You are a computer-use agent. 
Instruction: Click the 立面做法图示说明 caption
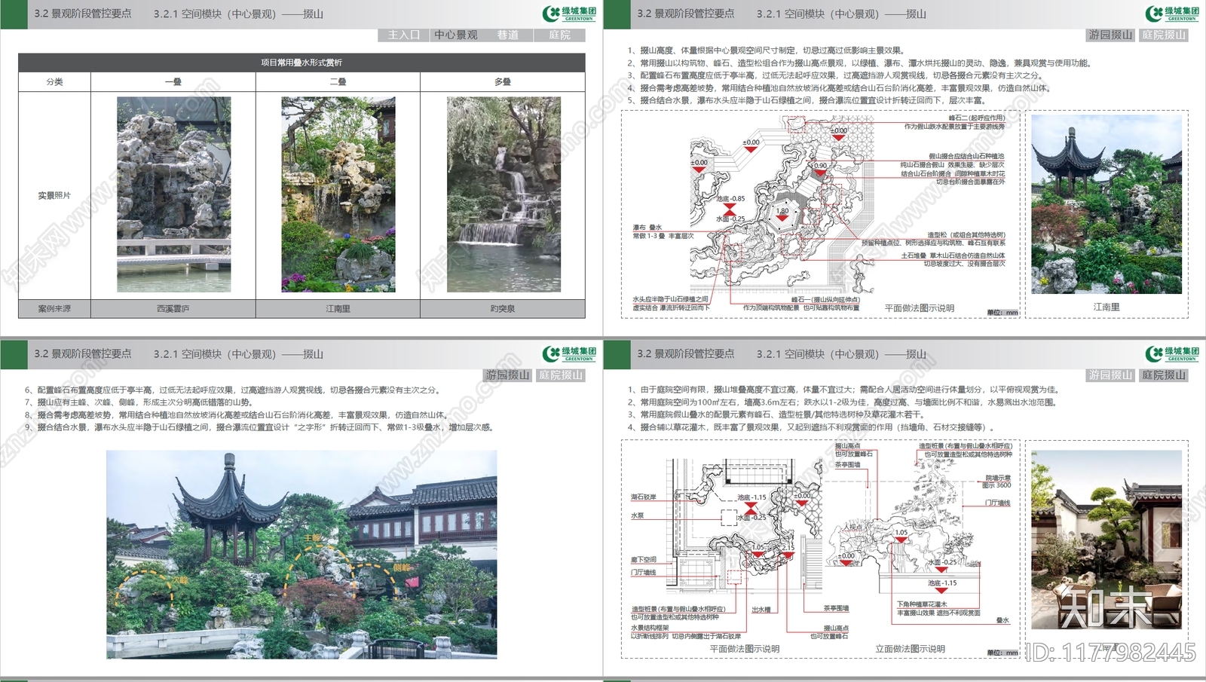click(x=910, y=649)
